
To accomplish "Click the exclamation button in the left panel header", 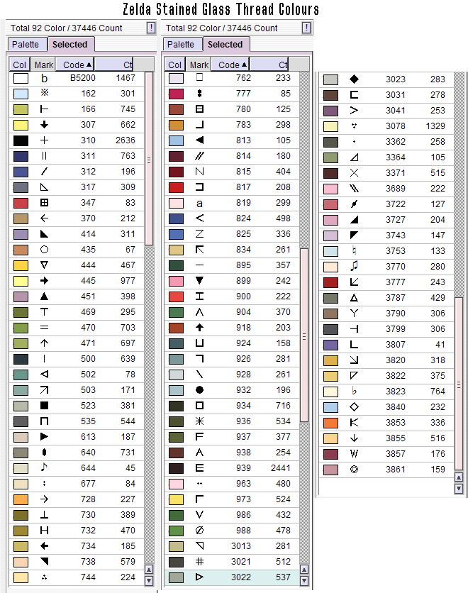I will coord(151,28).
